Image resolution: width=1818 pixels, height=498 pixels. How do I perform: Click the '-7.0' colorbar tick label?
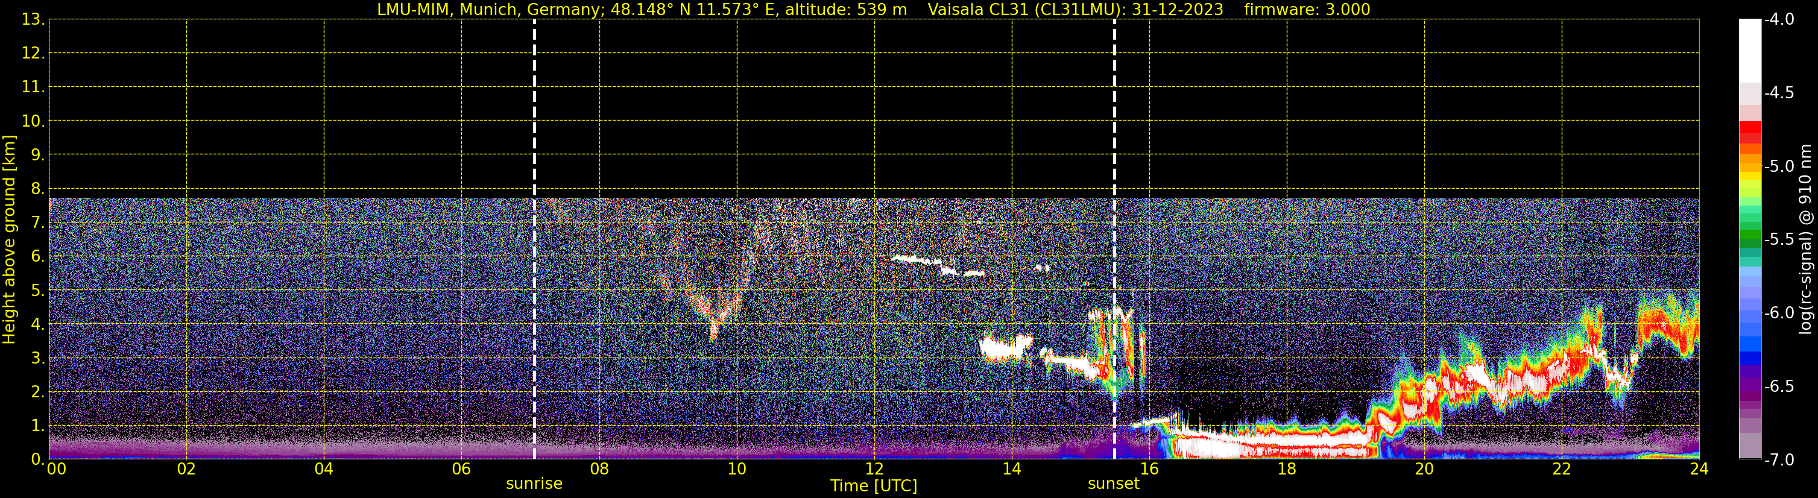(1779, 460)
